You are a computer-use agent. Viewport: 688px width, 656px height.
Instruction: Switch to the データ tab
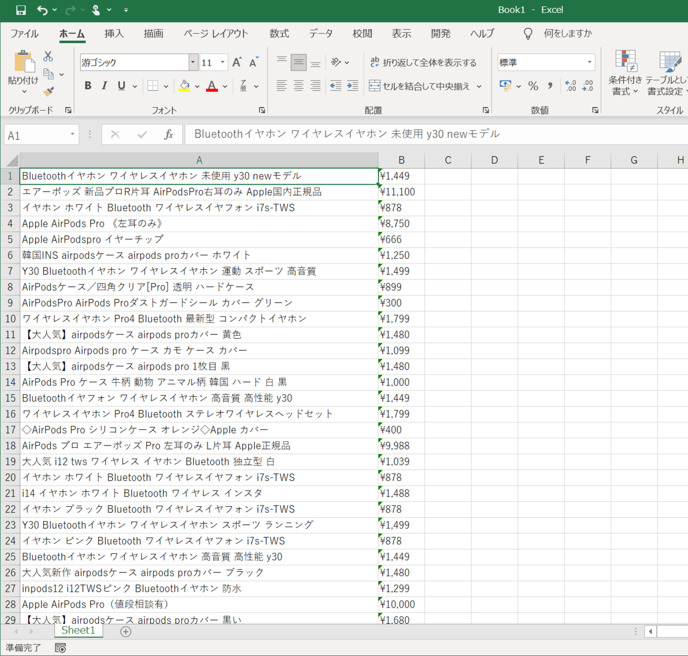pos(321,33)
